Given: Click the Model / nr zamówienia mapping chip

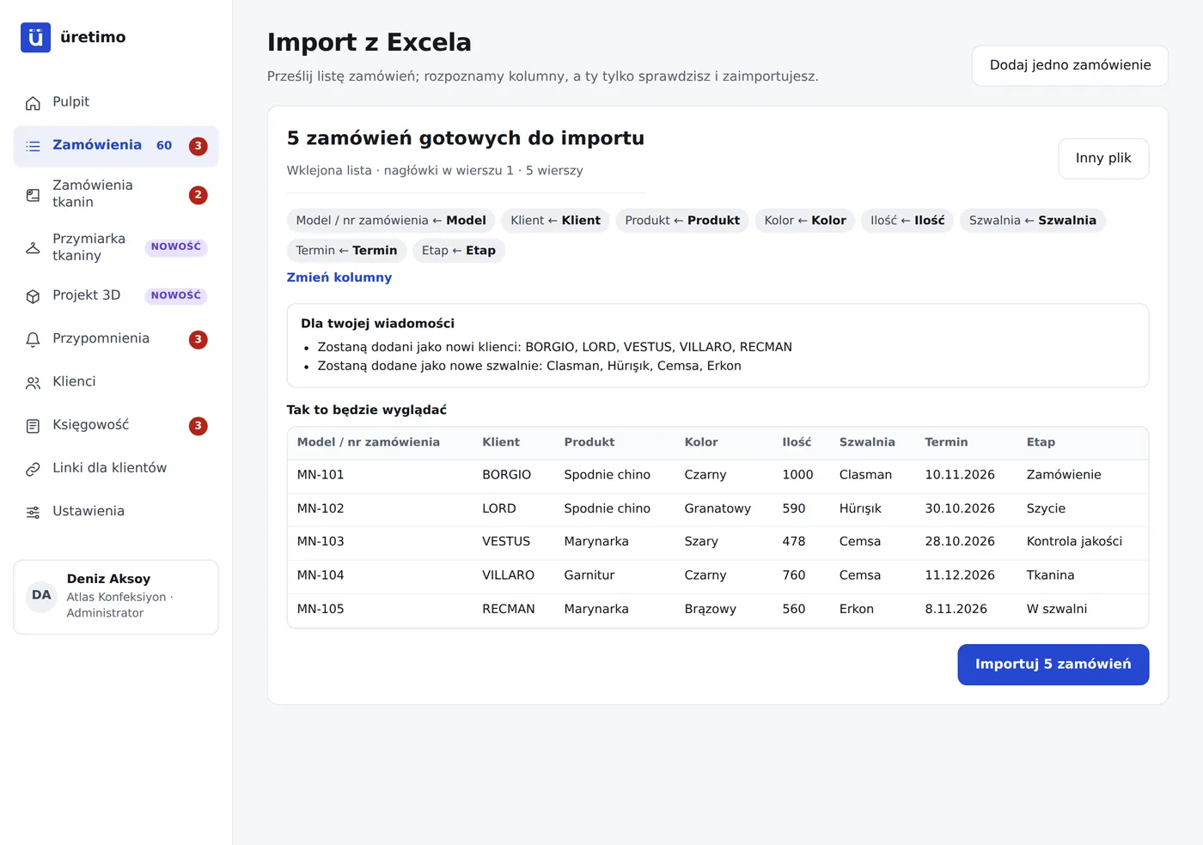Looking at the screenshot, I should [x=391, y=221].
